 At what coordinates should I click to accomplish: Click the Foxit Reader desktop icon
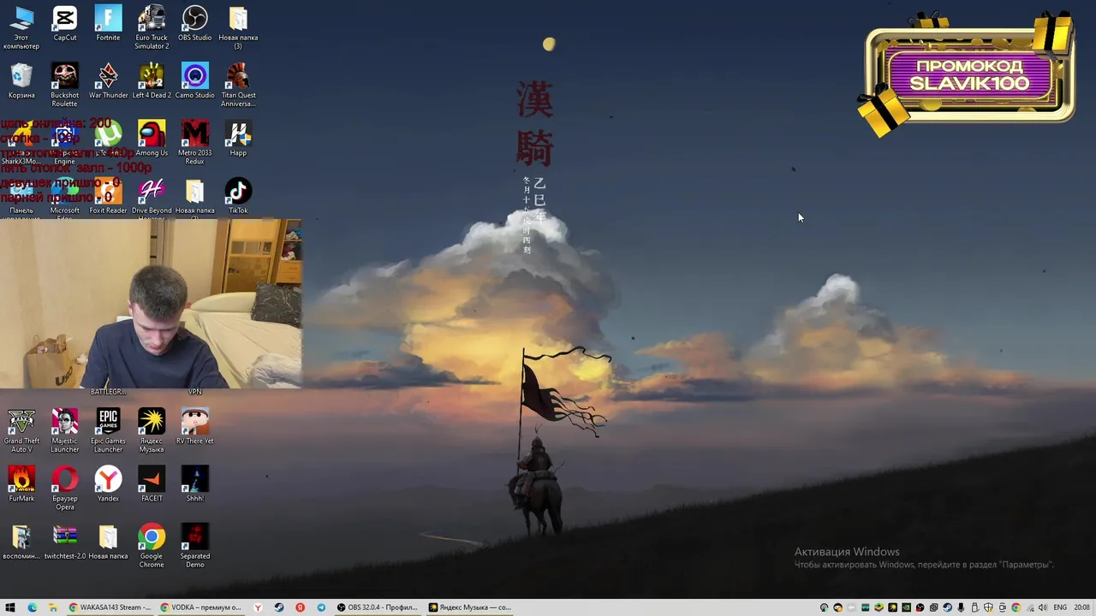tap(108, 196)
